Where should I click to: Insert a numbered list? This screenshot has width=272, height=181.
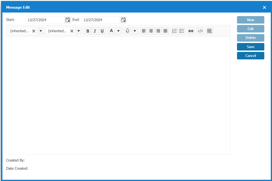click(174, 31)
